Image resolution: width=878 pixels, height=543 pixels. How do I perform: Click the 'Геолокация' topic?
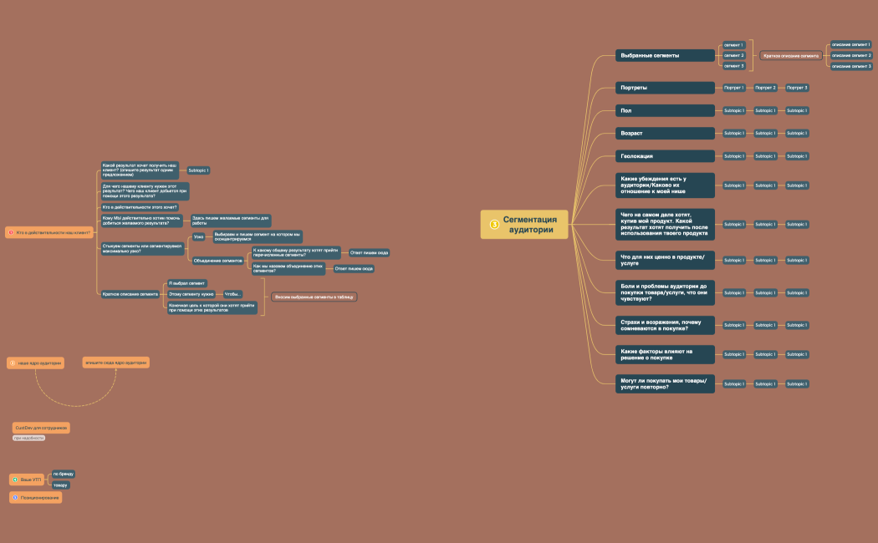[665, 156]
